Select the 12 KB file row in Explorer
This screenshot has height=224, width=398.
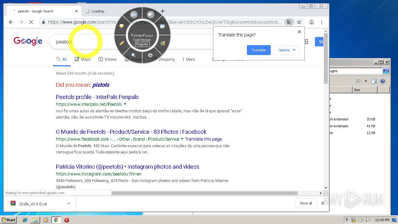tap(359, 133)
